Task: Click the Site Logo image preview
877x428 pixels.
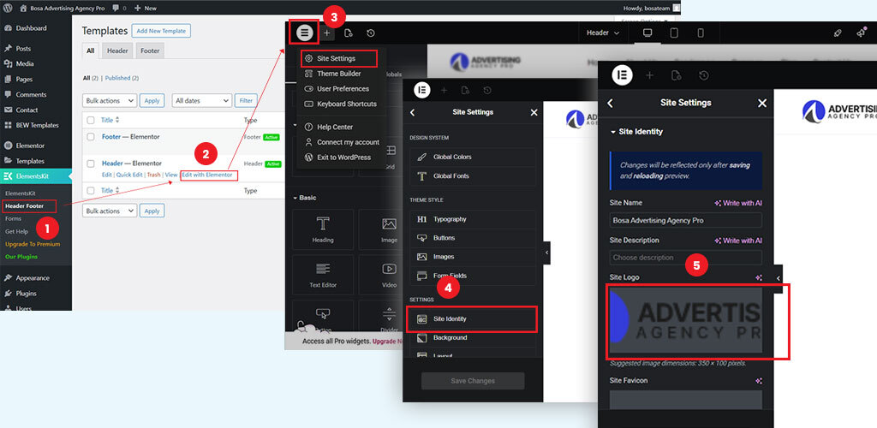Action: click(686, 321)
